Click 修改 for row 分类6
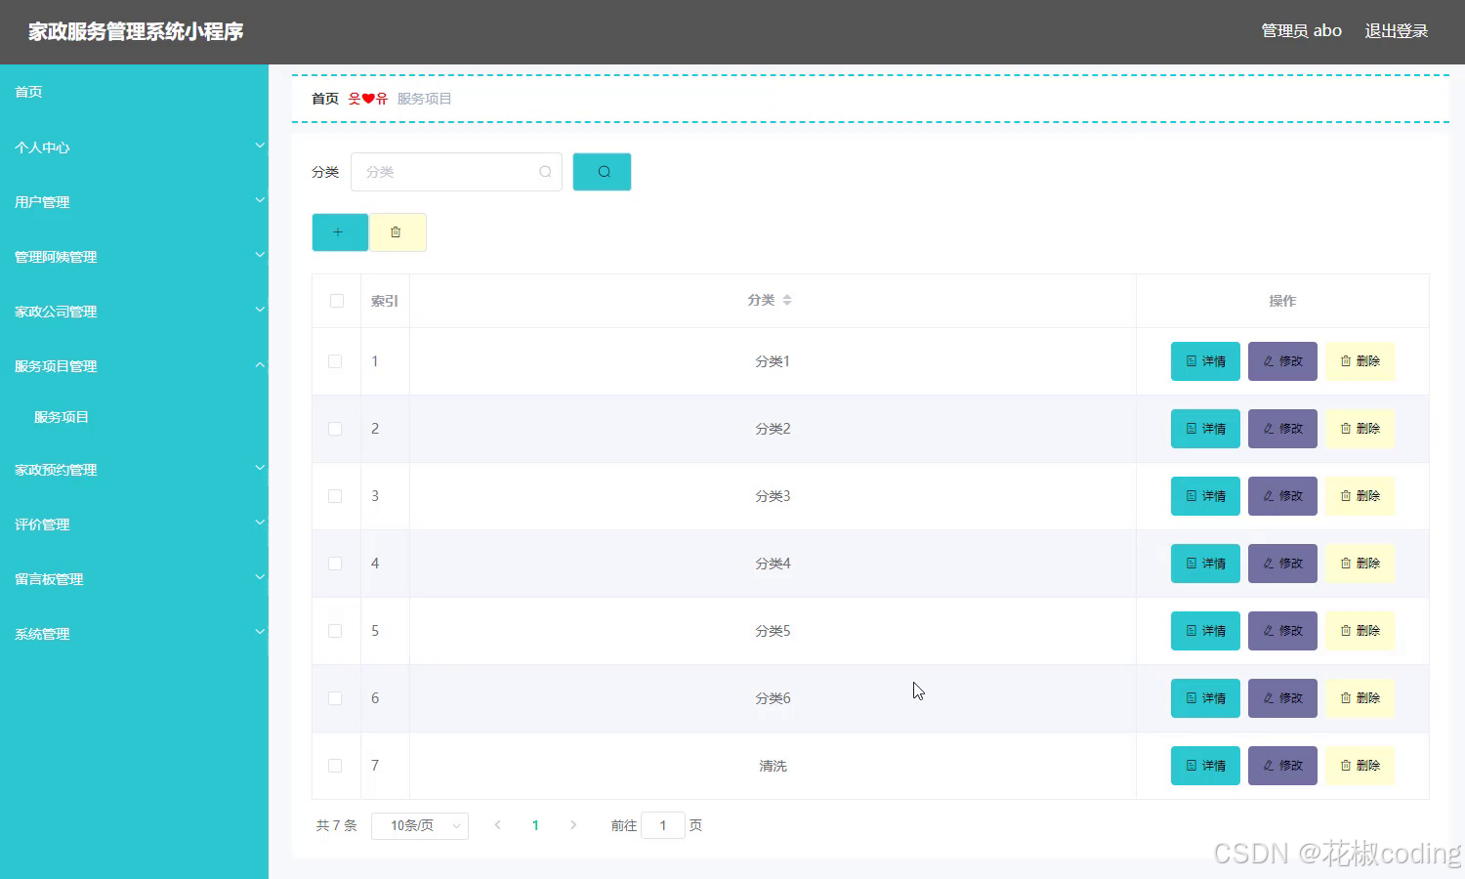The width and height of the screenshot is (1465, 879). pos(1282,698)
